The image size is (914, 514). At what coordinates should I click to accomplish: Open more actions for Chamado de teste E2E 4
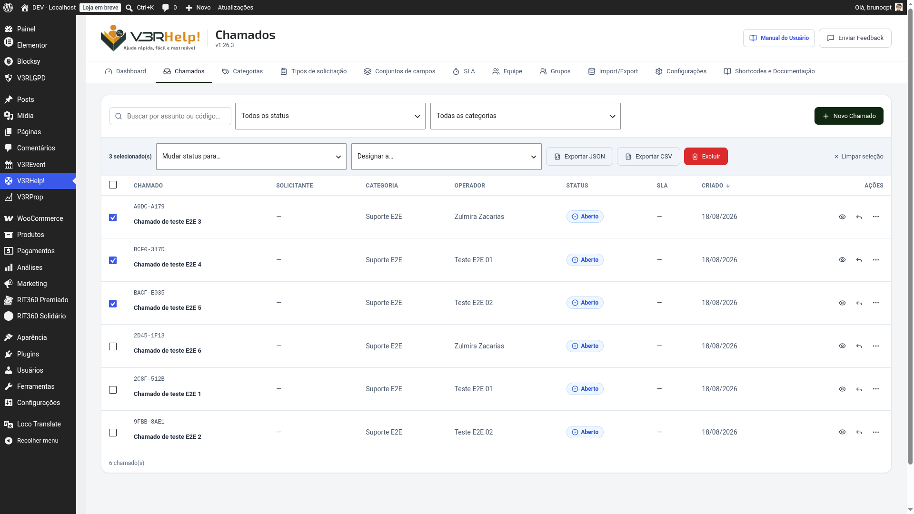click(875, 260)
